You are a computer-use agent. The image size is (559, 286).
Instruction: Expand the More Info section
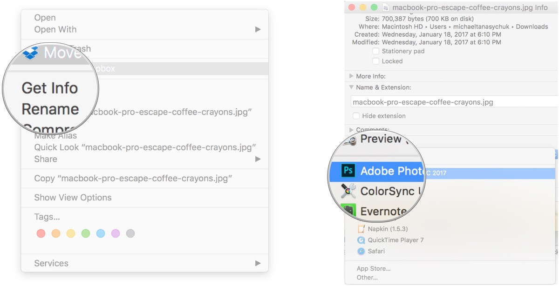coord(351,76)
